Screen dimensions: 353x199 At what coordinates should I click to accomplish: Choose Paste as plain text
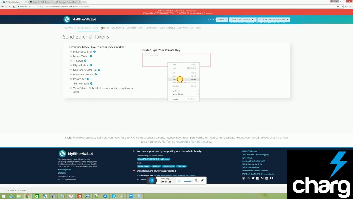click(x=183, y=83)
